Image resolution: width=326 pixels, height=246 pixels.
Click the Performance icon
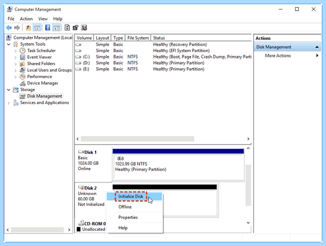tap(22, 76)
